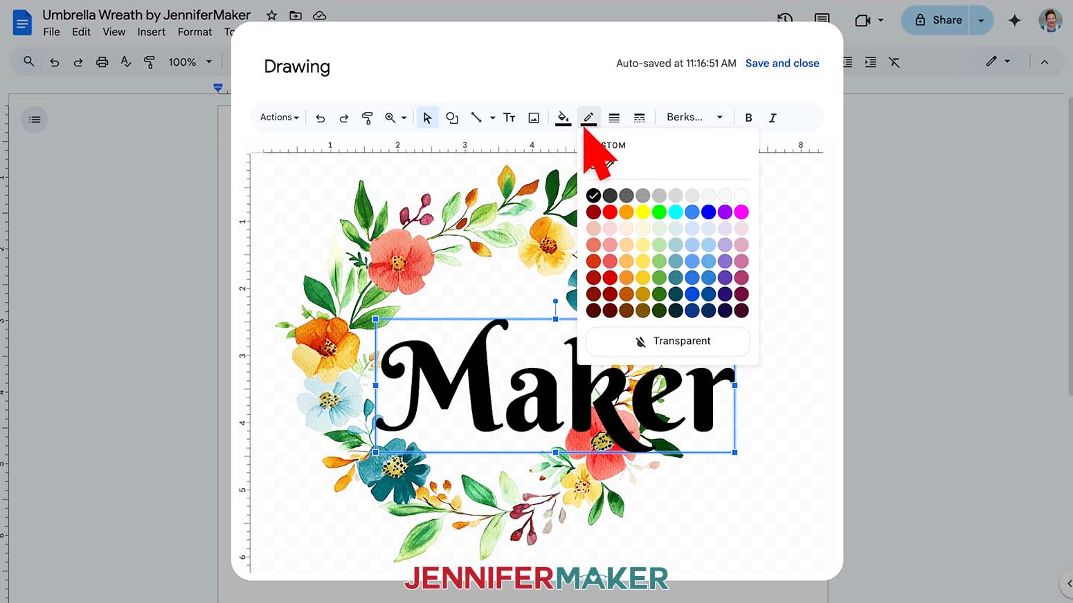The height and width of the screenshot is (603, 1073).
Task: Click the Docs search menus icon
Action: point(28,62)
